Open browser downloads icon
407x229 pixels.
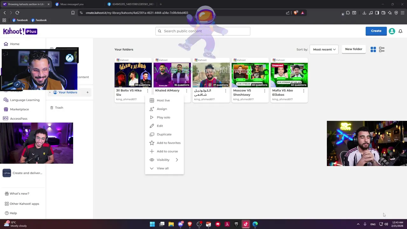pos(364,13)
